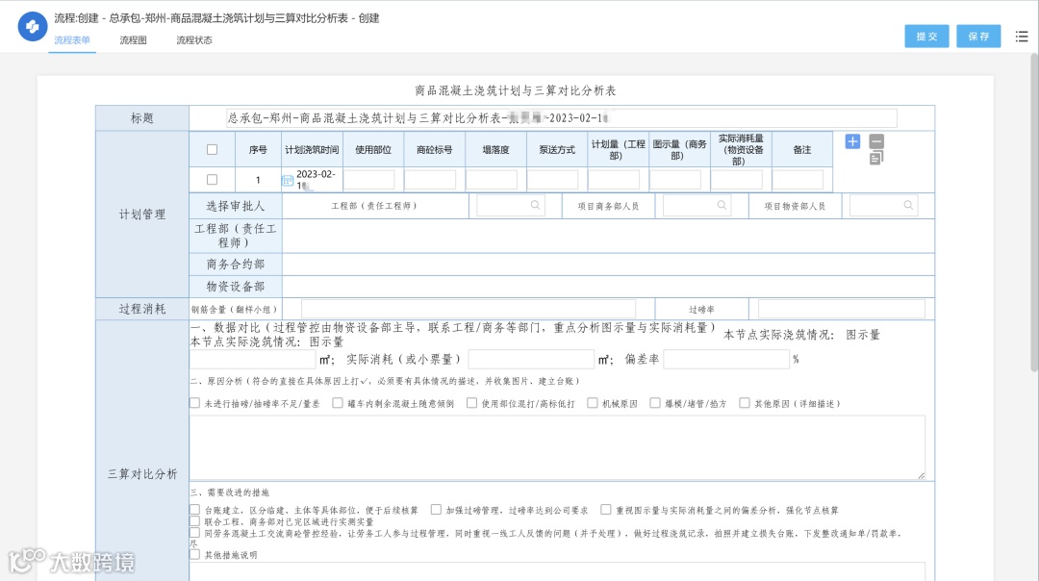The height and width of the screenshot is (581, 1039).
Task: Switch to the 流程表单 tab
Action: (x=72, y=39)
